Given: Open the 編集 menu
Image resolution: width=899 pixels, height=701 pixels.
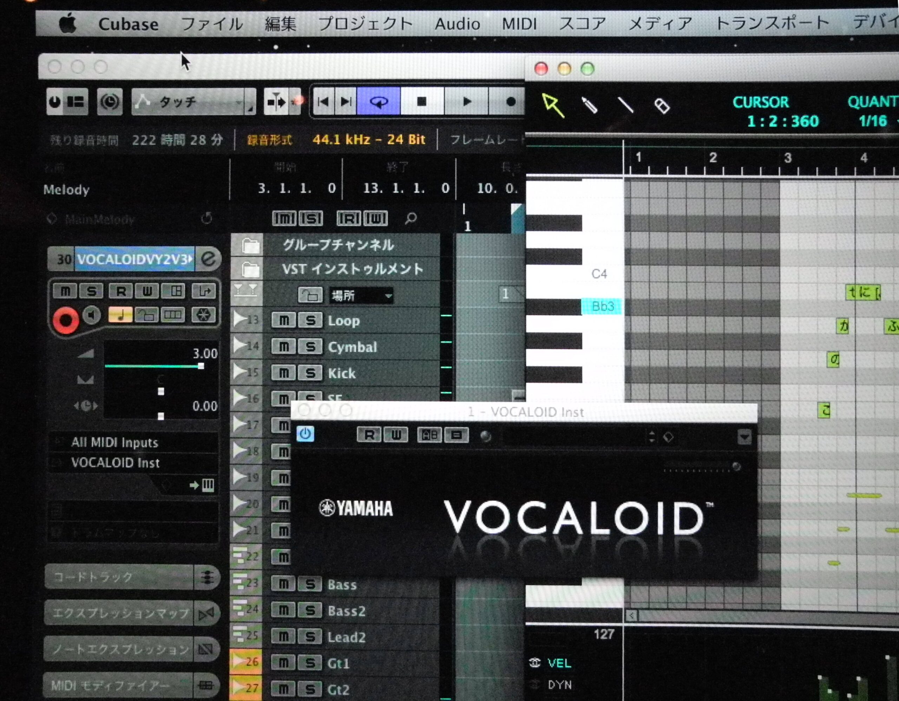Looking at the screenshot, I should 280,24.
